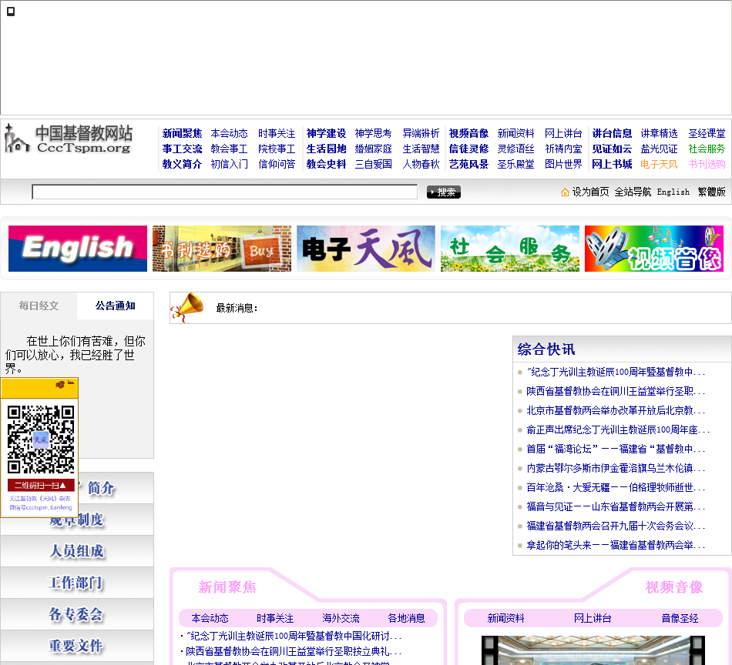Screen dimensions: 732x665
Task: Switch to the 公告通知 tab
Action: click(116, 306)
